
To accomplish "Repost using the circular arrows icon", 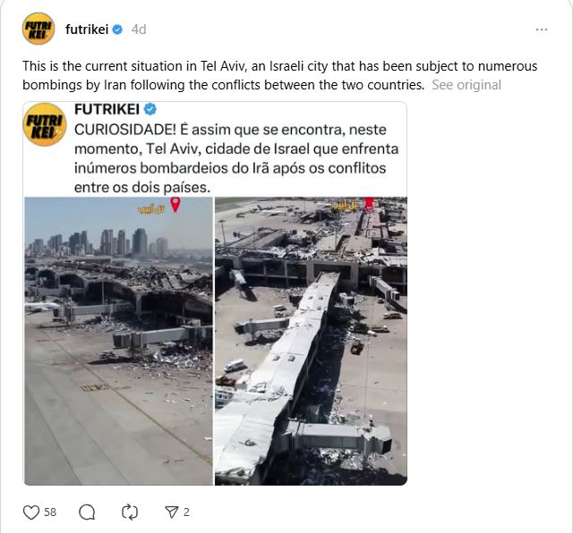I will [129, 512].
